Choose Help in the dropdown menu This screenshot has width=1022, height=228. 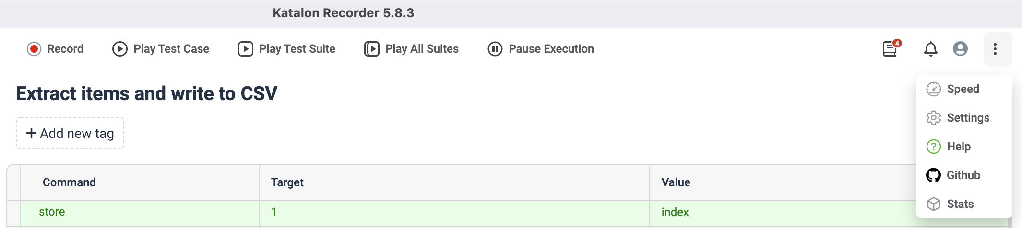958,147
